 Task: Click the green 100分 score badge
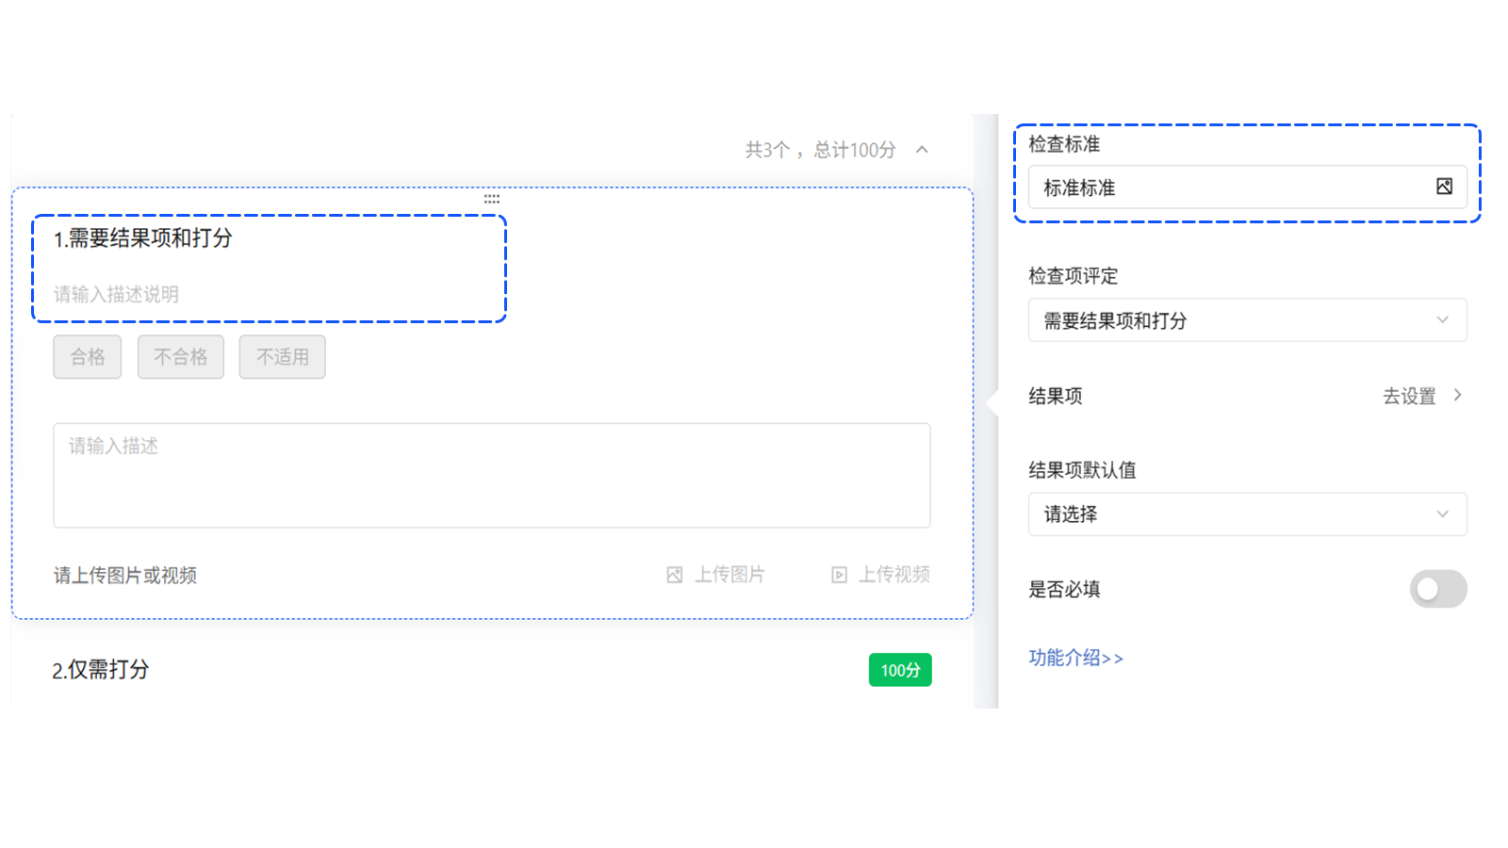(900, 670)
